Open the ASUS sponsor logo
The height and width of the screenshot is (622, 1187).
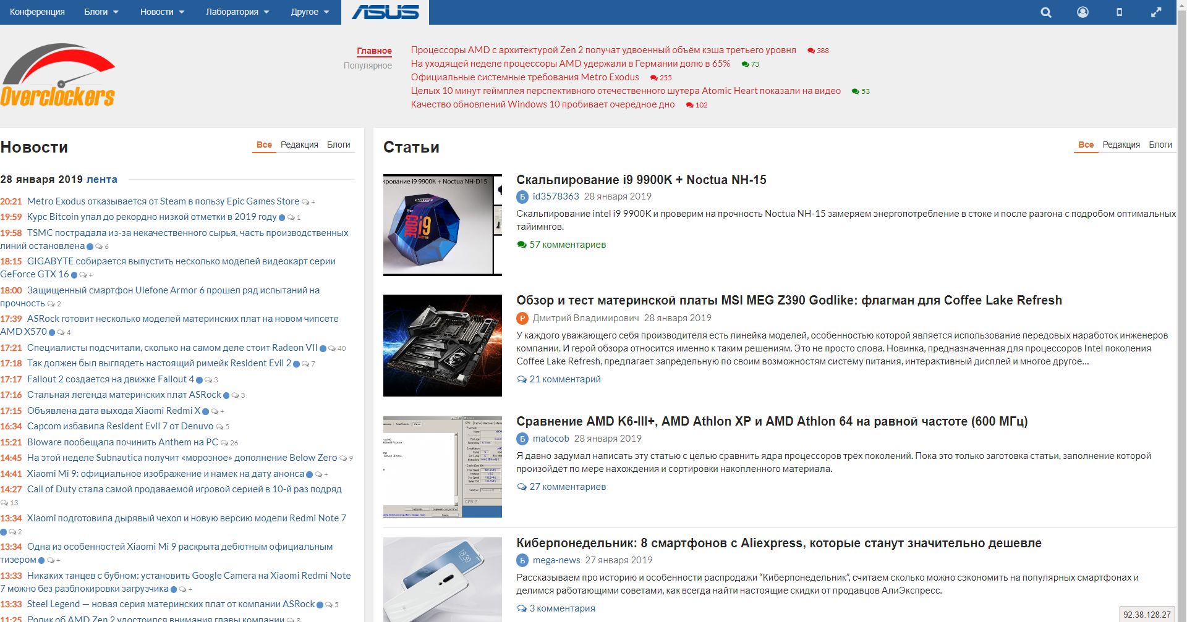(385, 12)
